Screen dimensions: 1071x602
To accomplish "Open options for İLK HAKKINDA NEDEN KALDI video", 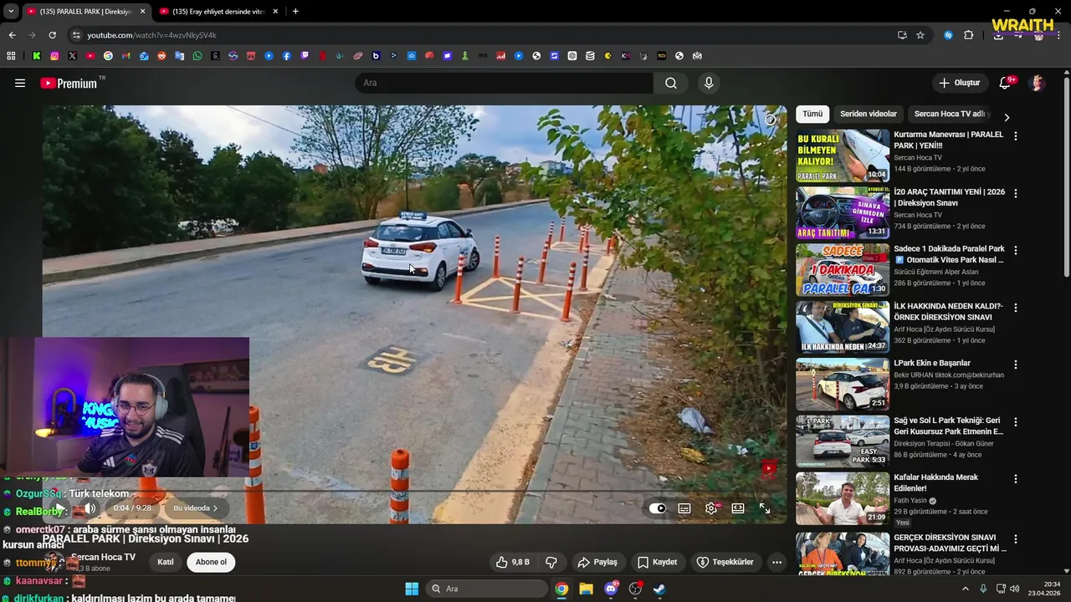I will [1016, 308].
